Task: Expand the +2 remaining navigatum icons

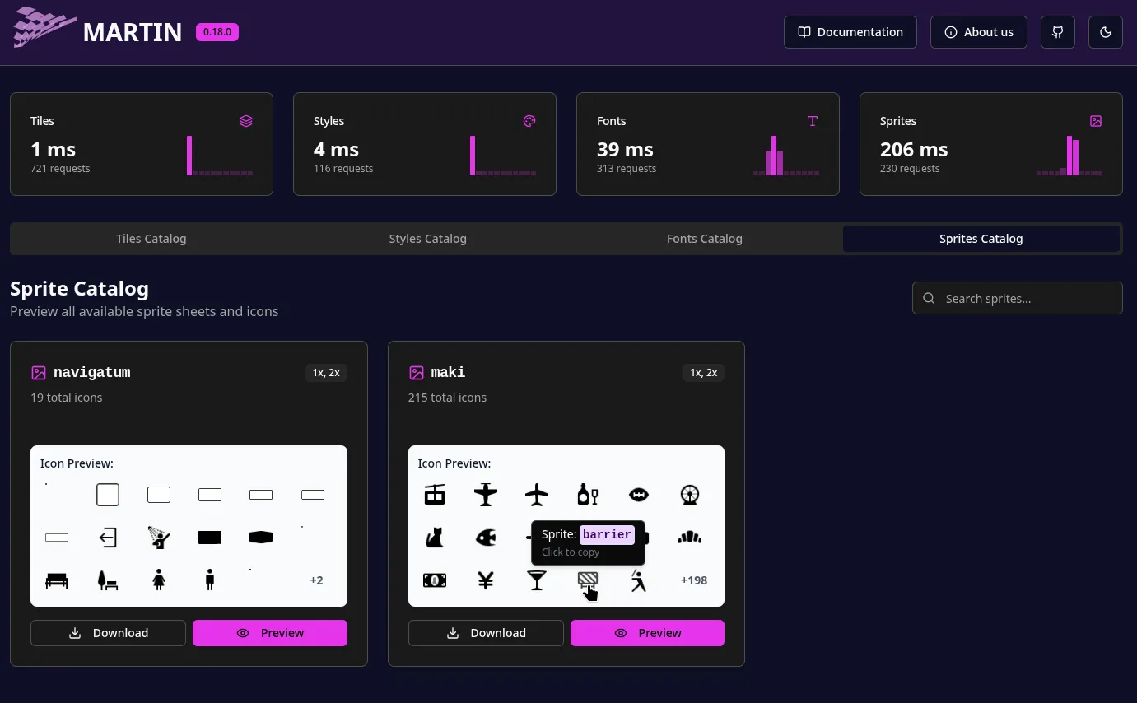Action: 316,580
